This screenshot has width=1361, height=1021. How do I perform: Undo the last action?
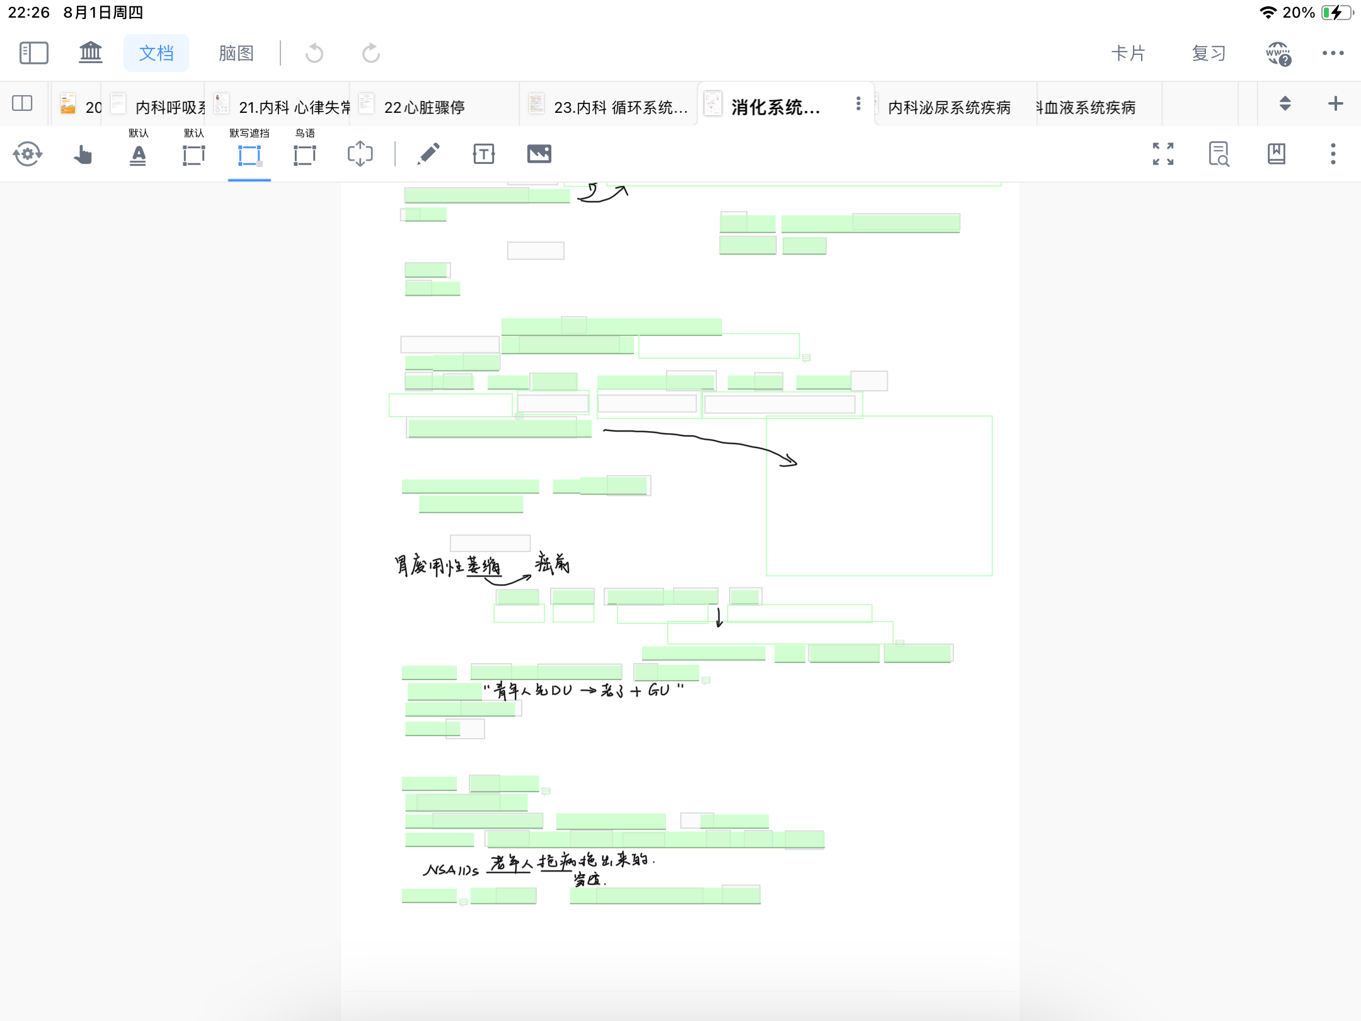[x=314, y=53]
